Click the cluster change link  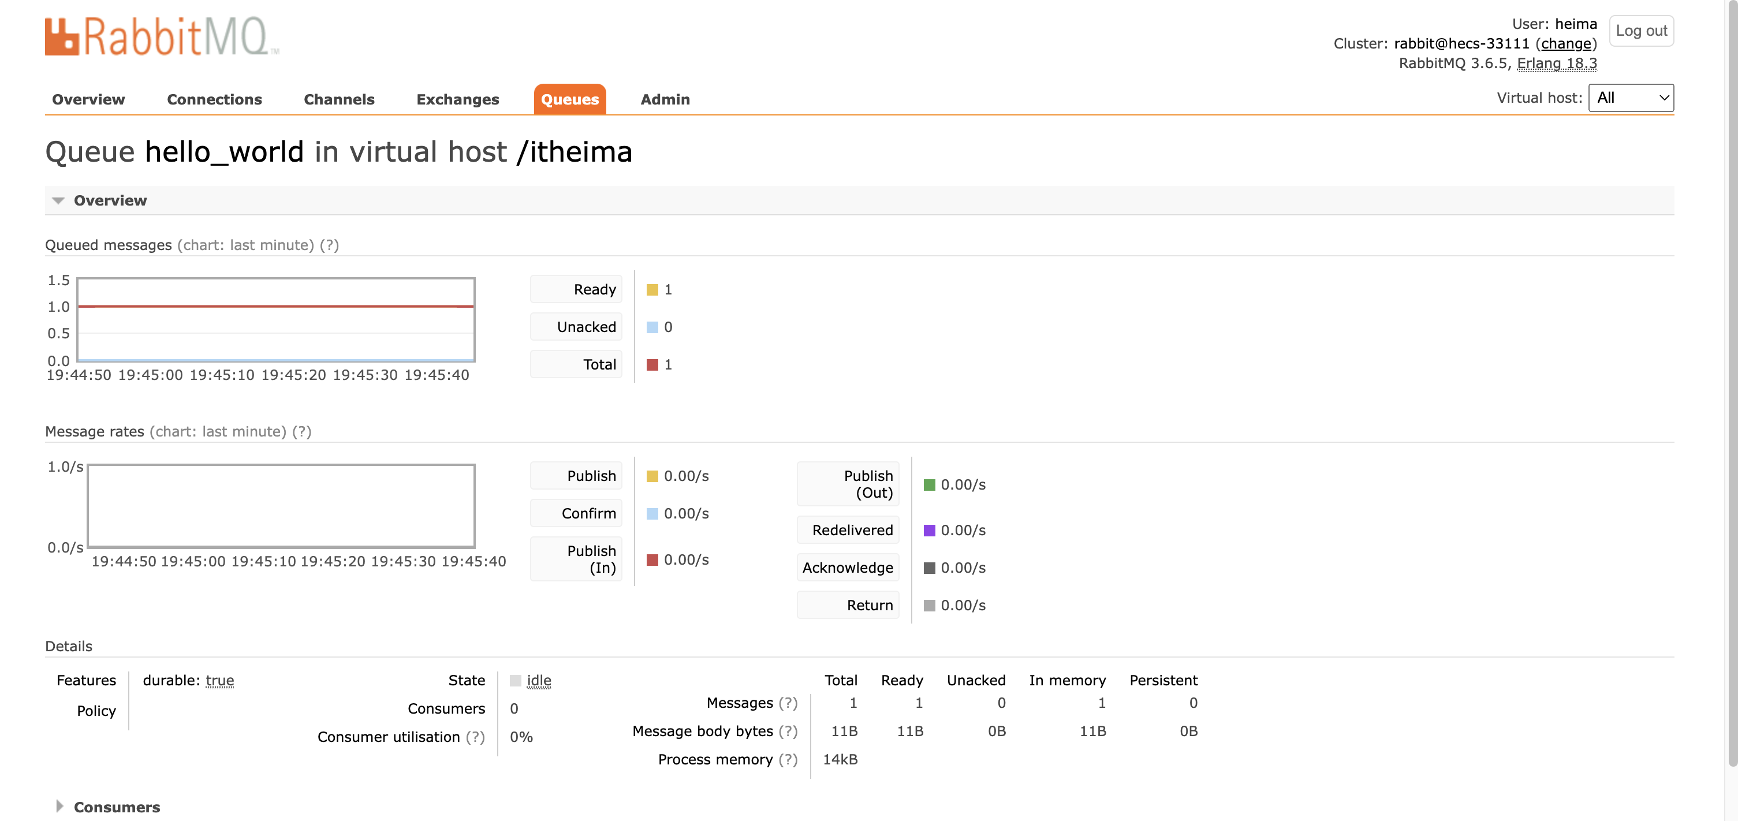1565,44
